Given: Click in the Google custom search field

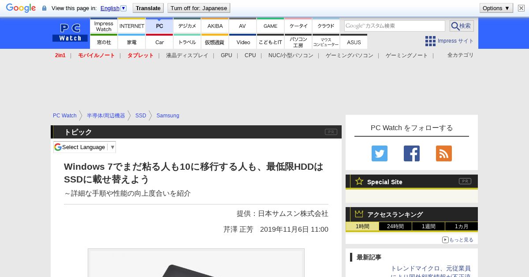Looking at the screenshot, I should [x=395, y=26].
